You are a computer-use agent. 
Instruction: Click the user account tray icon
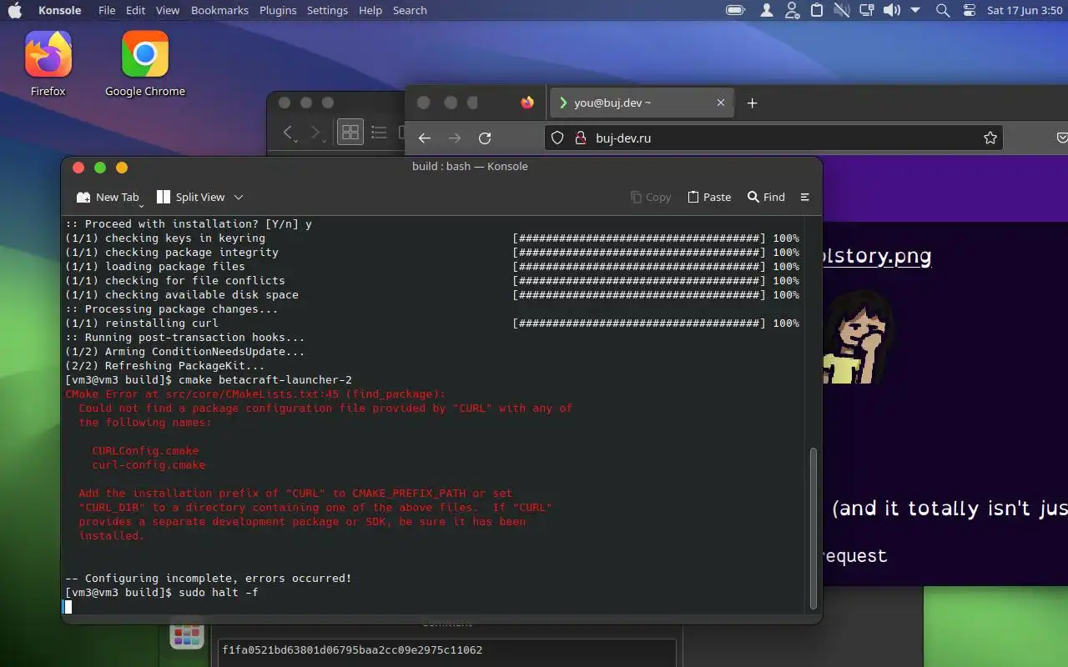[x=767, y=10]
